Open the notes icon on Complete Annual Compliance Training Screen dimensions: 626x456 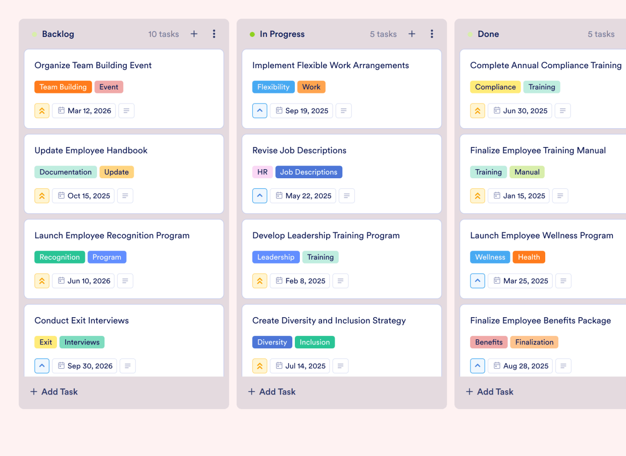[x=562, y=111]
